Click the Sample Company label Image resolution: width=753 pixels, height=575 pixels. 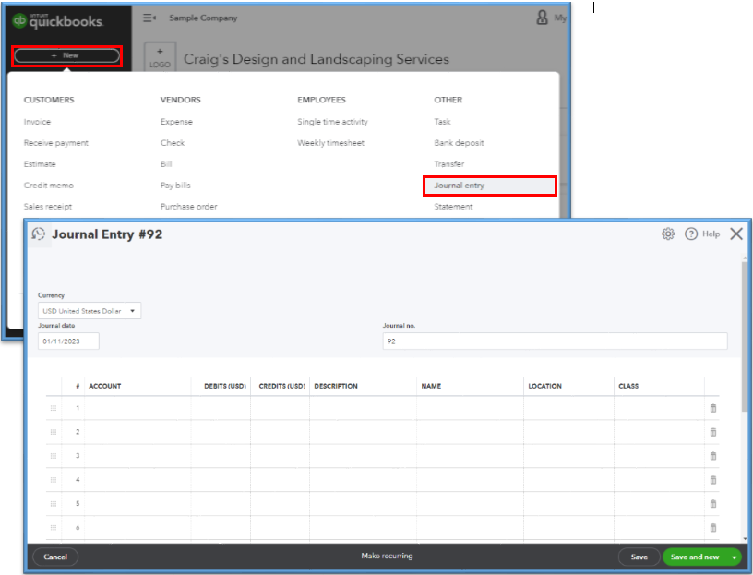pyautogui.click(x=203, y=18)
